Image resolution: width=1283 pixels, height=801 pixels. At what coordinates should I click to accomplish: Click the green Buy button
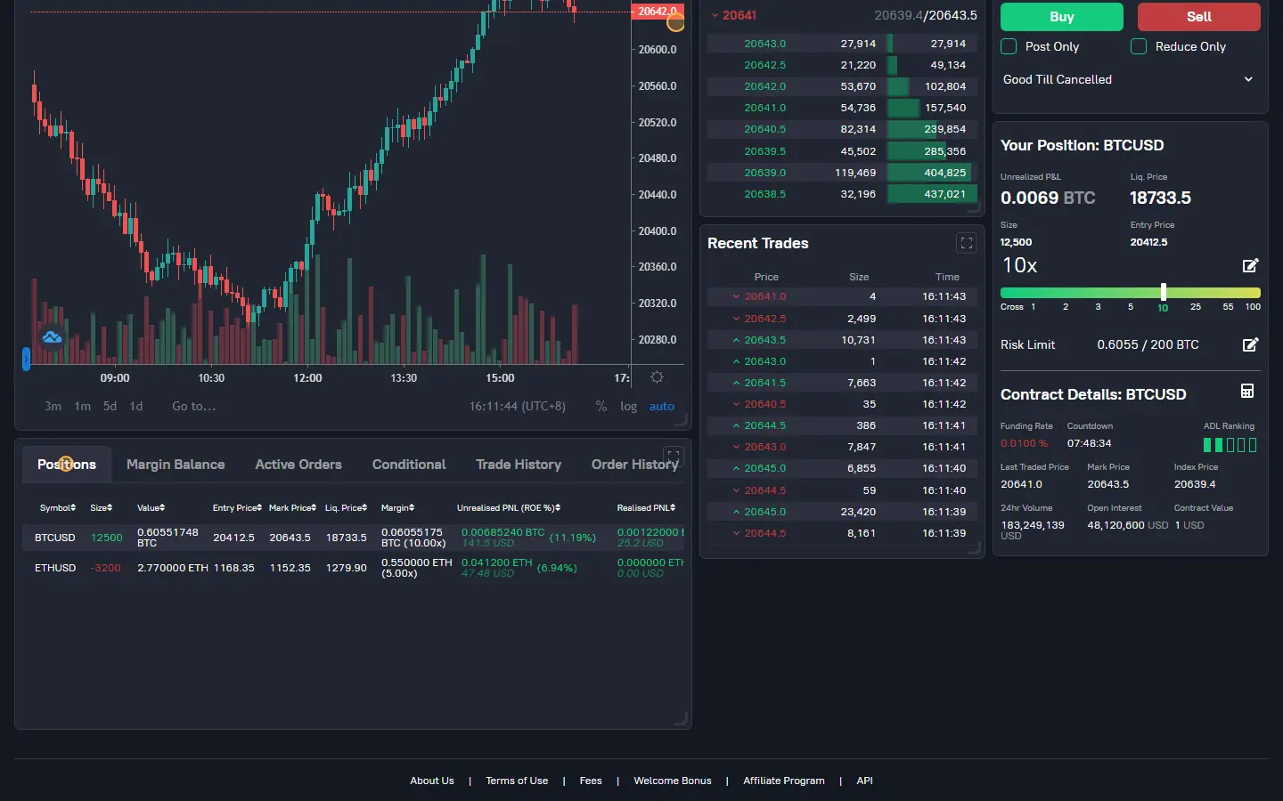1062,17
